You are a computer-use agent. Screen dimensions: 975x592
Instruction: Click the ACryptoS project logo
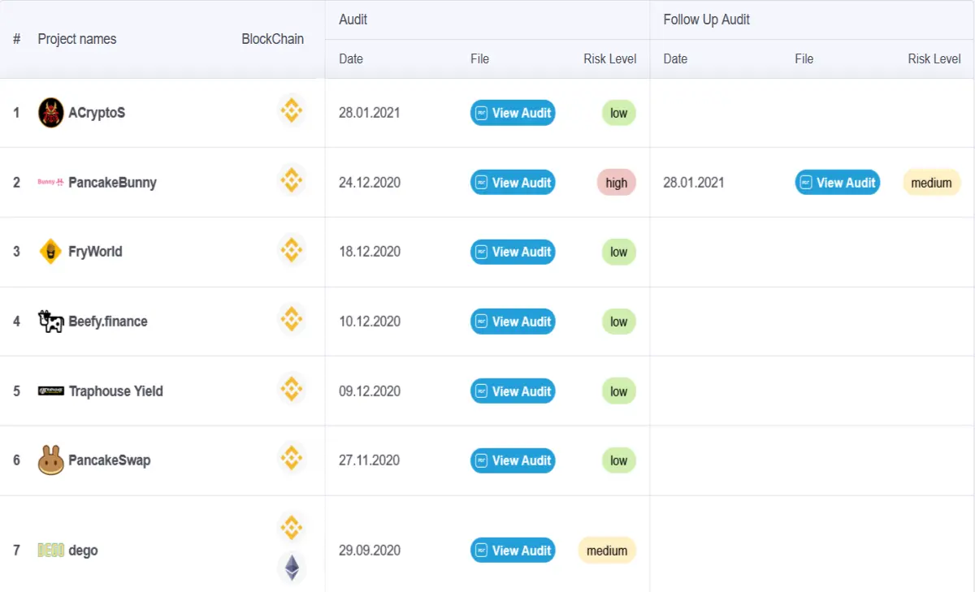pyautogui.click(x=50, y=113)
